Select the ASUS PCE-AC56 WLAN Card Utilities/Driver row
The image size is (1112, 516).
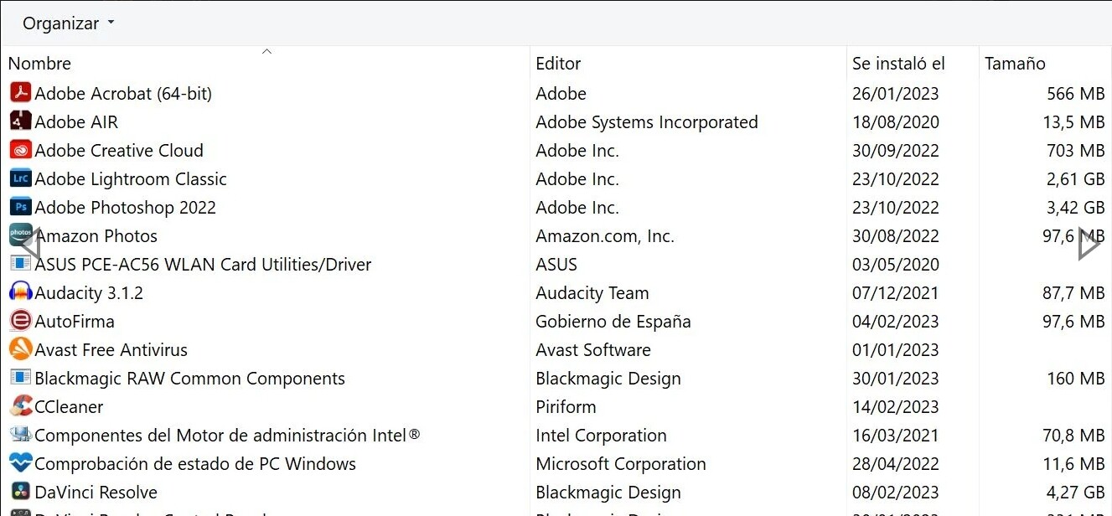(x=556, y=264)
